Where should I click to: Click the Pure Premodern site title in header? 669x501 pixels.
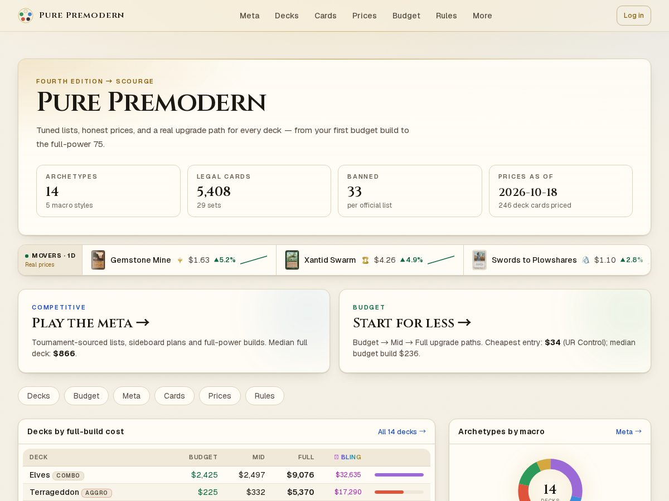(x=81, y=16)
